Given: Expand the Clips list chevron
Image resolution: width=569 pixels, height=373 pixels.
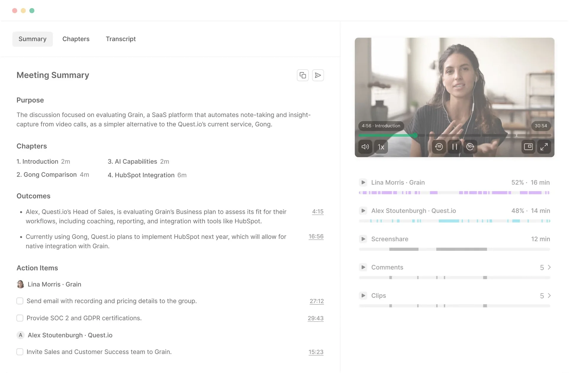Looking at the screenshot, I should pyautogui.click(x=549, y=296).
